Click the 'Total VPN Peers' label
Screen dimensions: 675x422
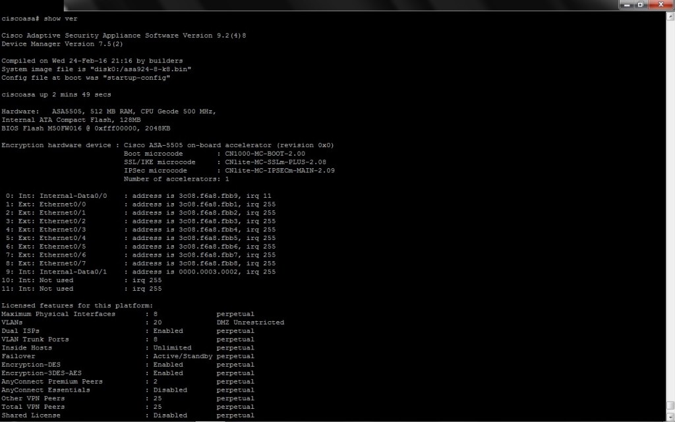pyautogui.click(x=33, y=407)
